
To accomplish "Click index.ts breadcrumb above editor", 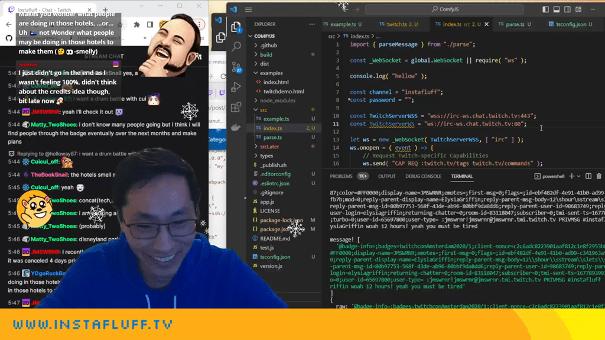I will 360,36.
